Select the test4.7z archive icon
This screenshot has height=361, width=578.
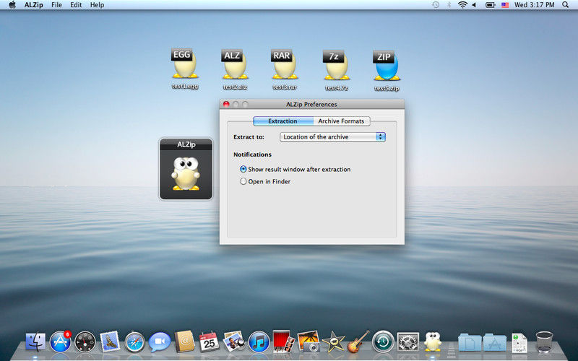click(x=335, y=65)
